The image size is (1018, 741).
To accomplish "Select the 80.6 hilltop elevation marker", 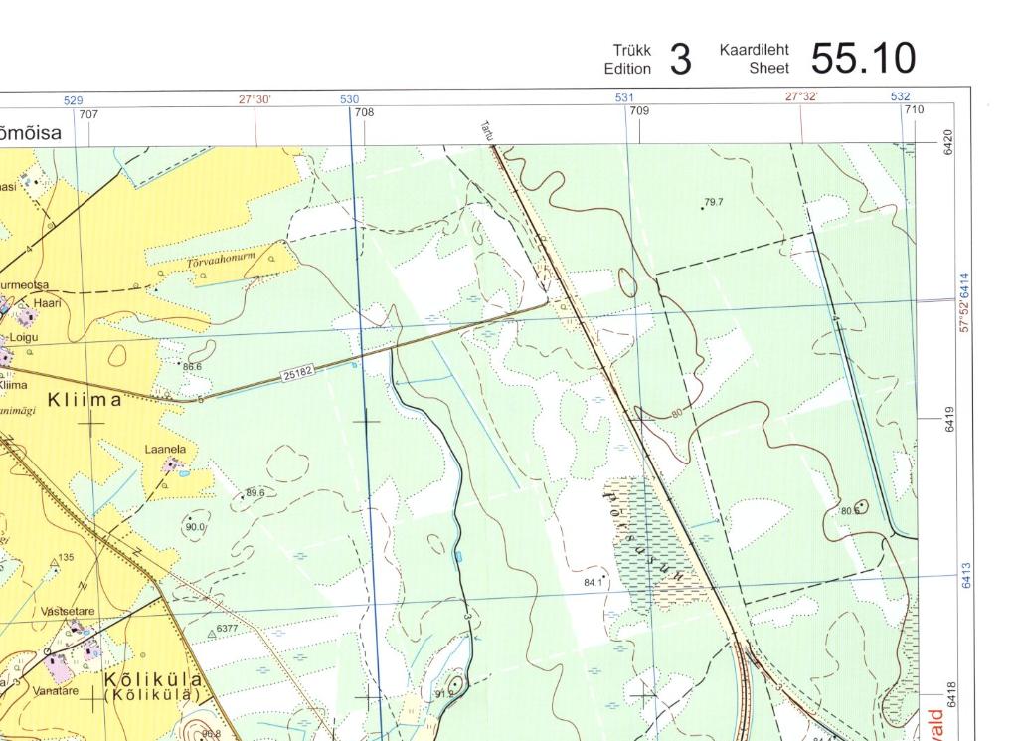I will pos(860,506).
